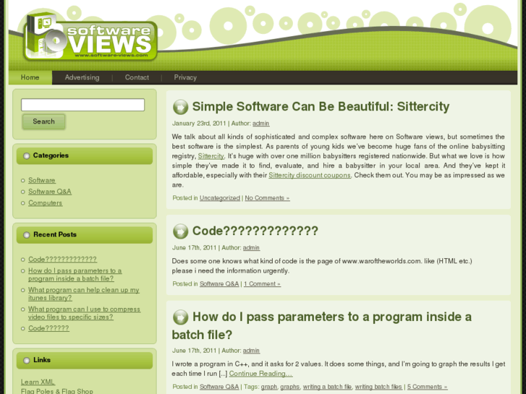This screenshot has width=526, height=394.
Task: Open the writing a batch file tag
Action: pos(328,387)
